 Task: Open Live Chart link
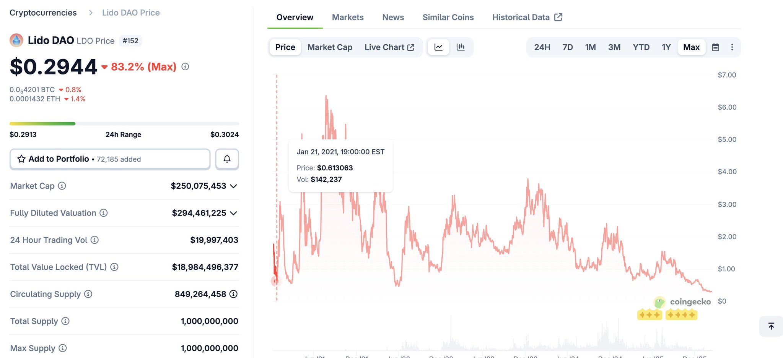pyautogui.click(x=389, y=47)
